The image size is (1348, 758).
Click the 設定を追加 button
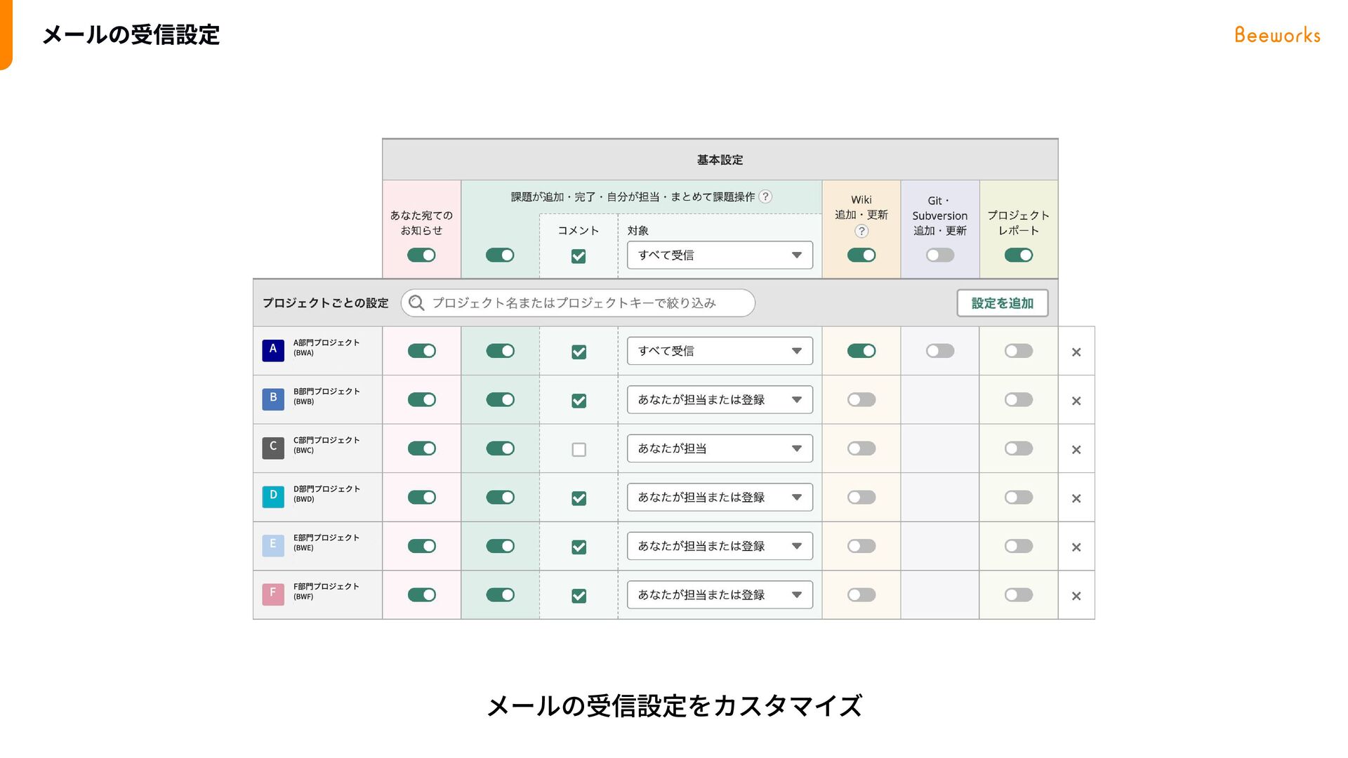[1002, 303]
